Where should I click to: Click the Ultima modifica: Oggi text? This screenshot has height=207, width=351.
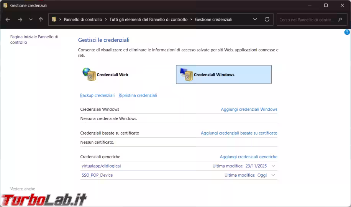click(x=246, y=175)
